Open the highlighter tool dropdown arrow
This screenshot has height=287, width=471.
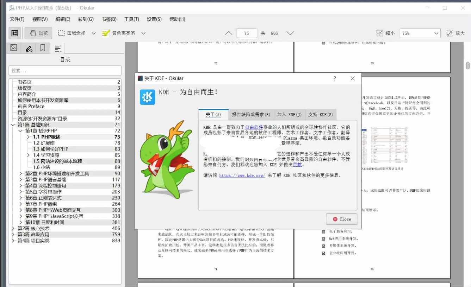pos(143,33)
